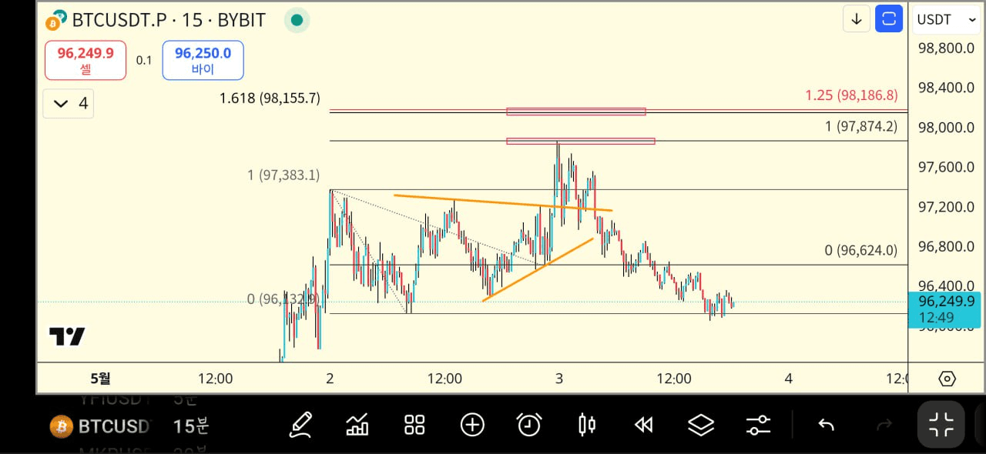The height and width of the screenshot is (454, 986).
Task: Click the 98,800.0 price axis label
Action: [946, 48]
